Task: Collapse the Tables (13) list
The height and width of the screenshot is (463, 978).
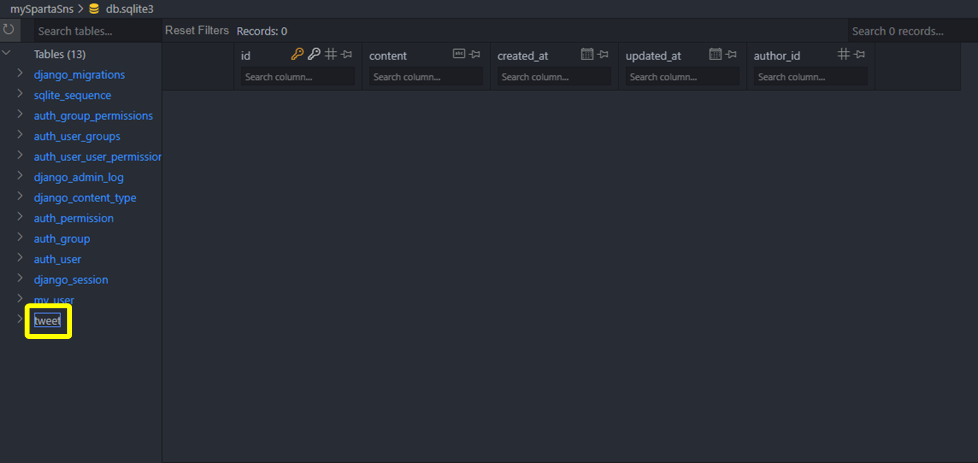Action: point(7,52)
